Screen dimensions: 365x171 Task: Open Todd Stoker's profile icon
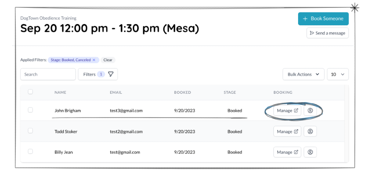tap(310, 131)
